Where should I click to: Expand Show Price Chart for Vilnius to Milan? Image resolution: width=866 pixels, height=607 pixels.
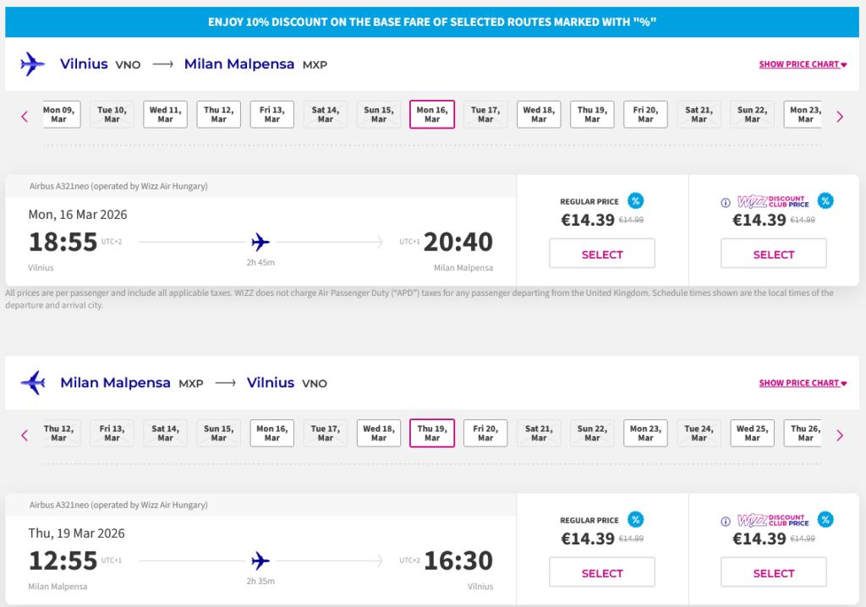(x=803, y=64)
